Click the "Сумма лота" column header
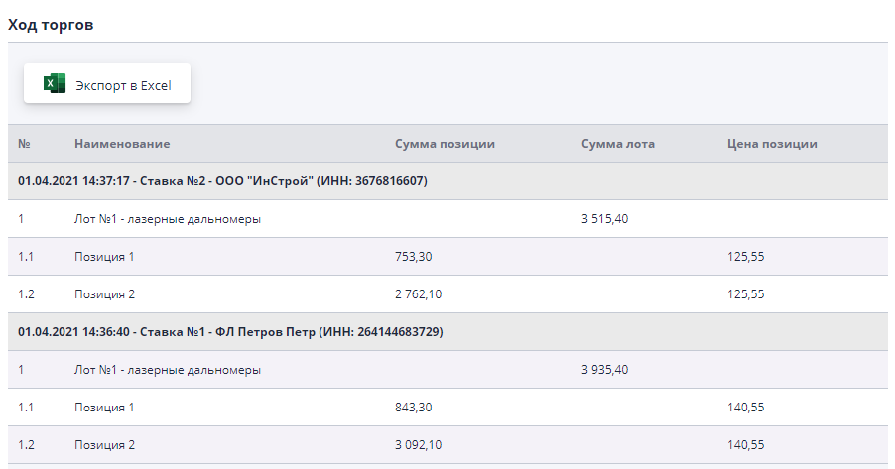 pyautogui.click(x=617, y=144)
